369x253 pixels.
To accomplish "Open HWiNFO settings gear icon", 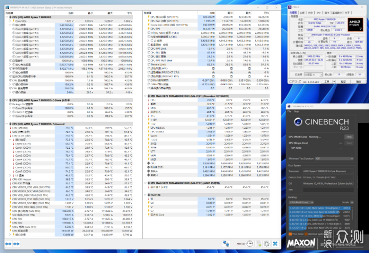I will click(x=266, y=244).
